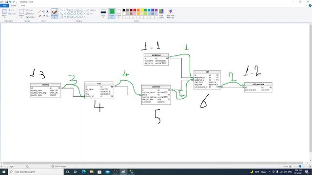Open File Explorer from the taskbar

92,172
